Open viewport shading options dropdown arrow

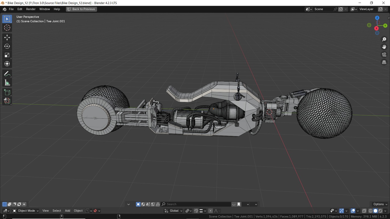point(385,211)
